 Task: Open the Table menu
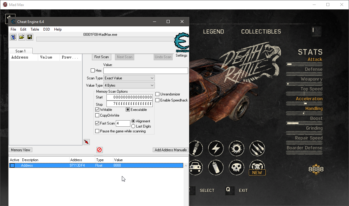tap(35, 29)
